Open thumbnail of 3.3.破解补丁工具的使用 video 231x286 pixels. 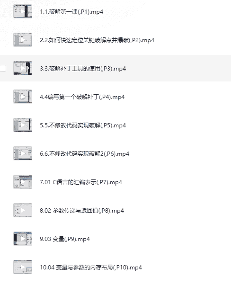point(23,68)
